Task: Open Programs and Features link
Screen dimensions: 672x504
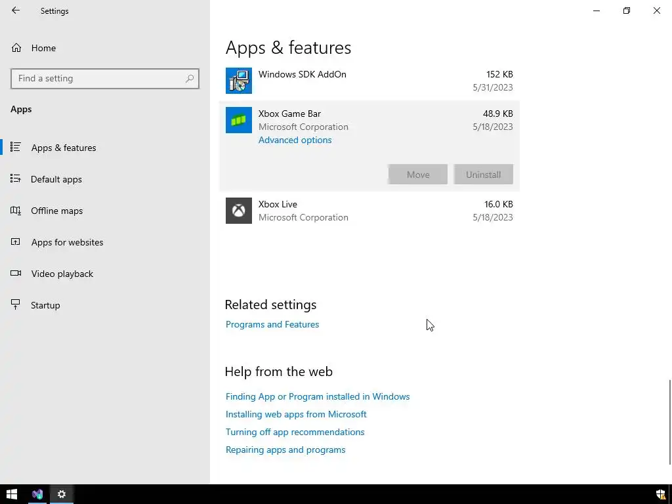Action: point(272,324)
